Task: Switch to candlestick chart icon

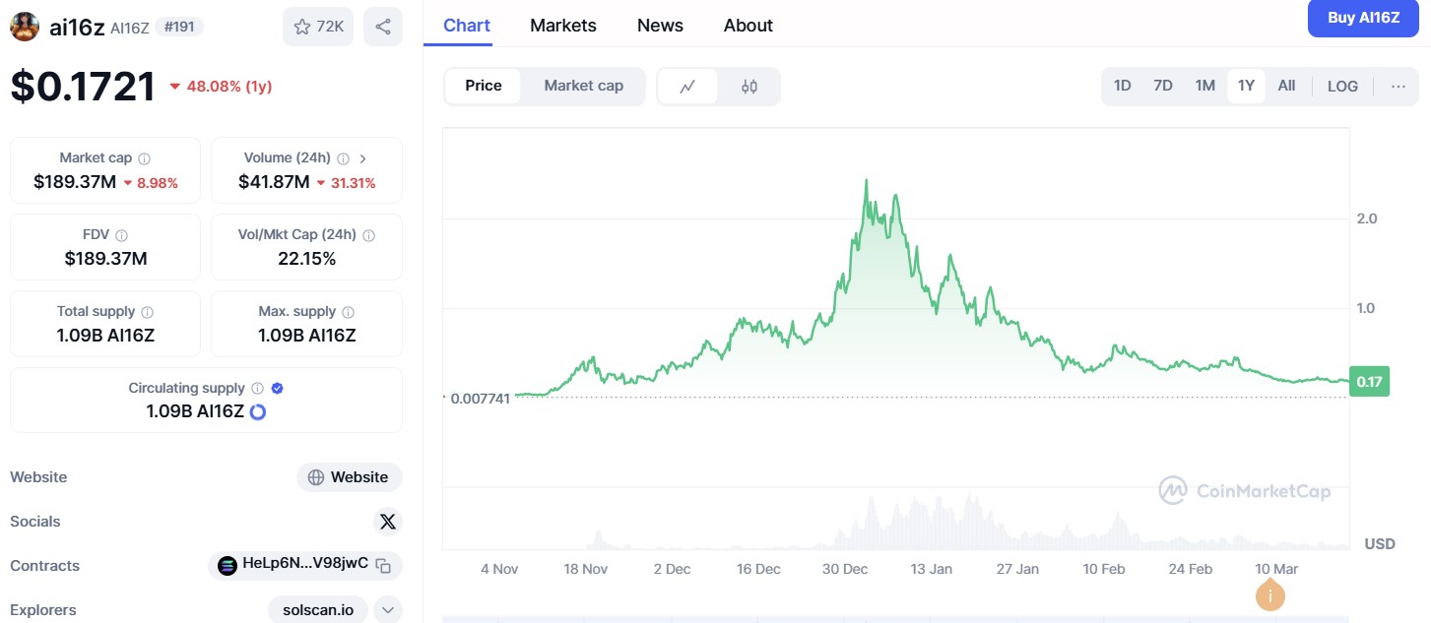Action: (x=749, y=87)
